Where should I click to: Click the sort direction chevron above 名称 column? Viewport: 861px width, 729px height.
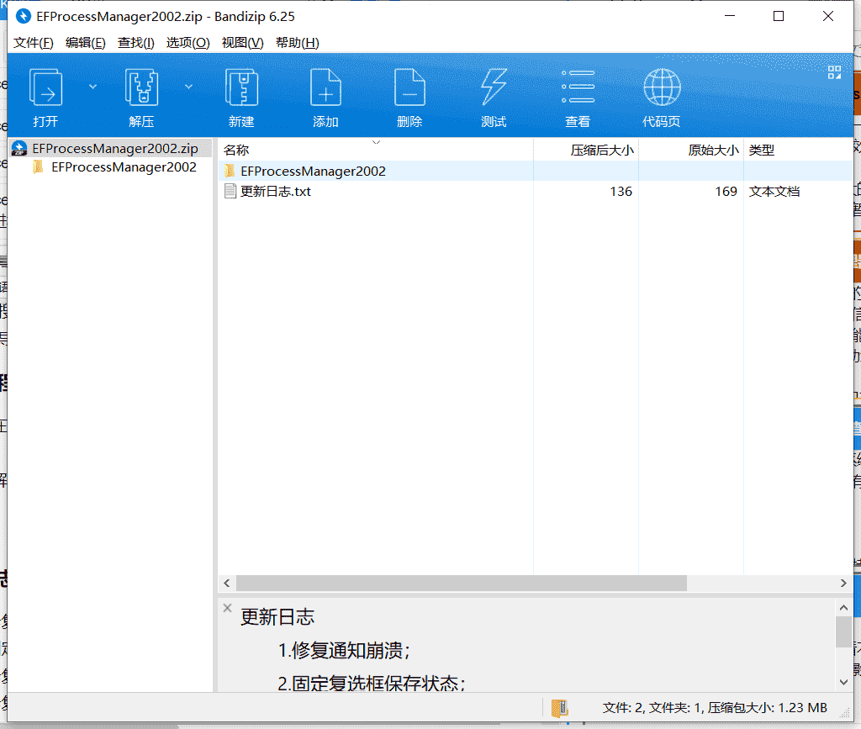[x=376, y=142]
